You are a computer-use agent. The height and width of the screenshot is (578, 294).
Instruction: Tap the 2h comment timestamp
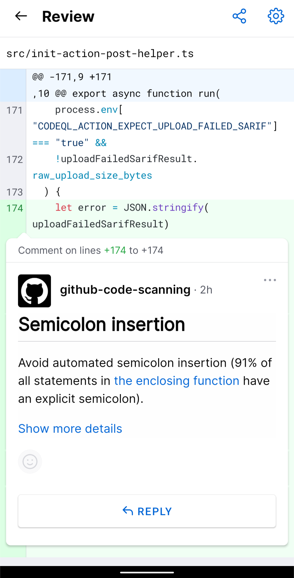(x=206, y=290)
